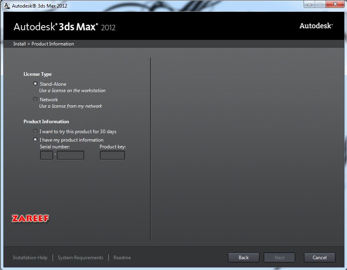Open the Readme link
347x270 pixels.
[x=122, y=258]
